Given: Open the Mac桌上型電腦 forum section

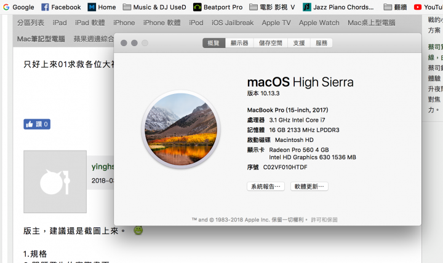Looking at the screenshot, I should (371, 23).
